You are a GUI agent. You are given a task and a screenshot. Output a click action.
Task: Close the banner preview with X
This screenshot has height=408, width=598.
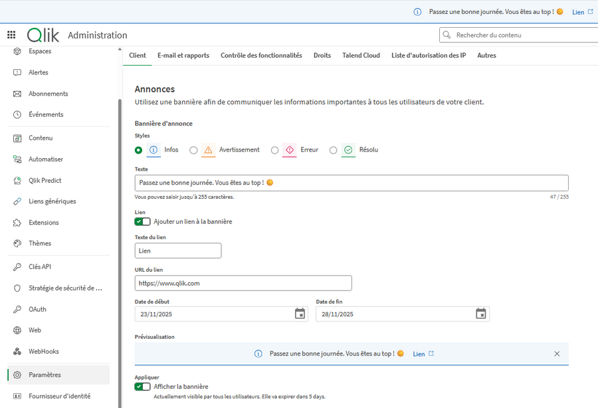coord(557,354)
